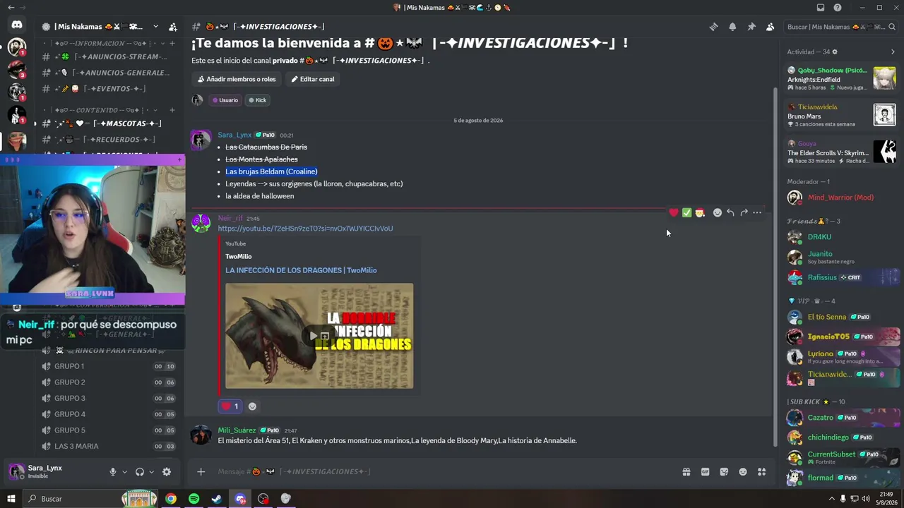The height and width of the screenshot is (508, 904).
Task: Open headphone output options dropdown
Action: [x=152, y=472]
